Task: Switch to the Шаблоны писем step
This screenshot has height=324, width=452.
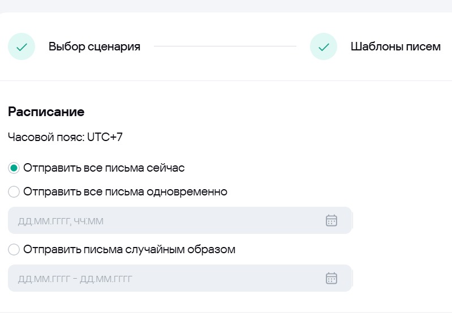Action: coord(395,47)
